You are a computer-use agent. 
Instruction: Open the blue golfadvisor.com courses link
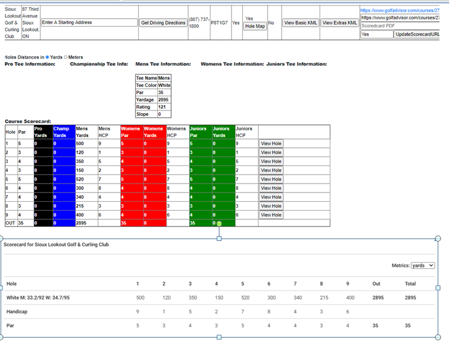coord(400,10)
